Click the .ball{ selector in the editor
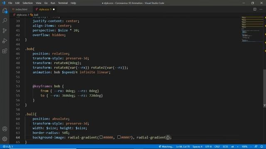The width and height of the screenshot is (266, 149). 31,114
